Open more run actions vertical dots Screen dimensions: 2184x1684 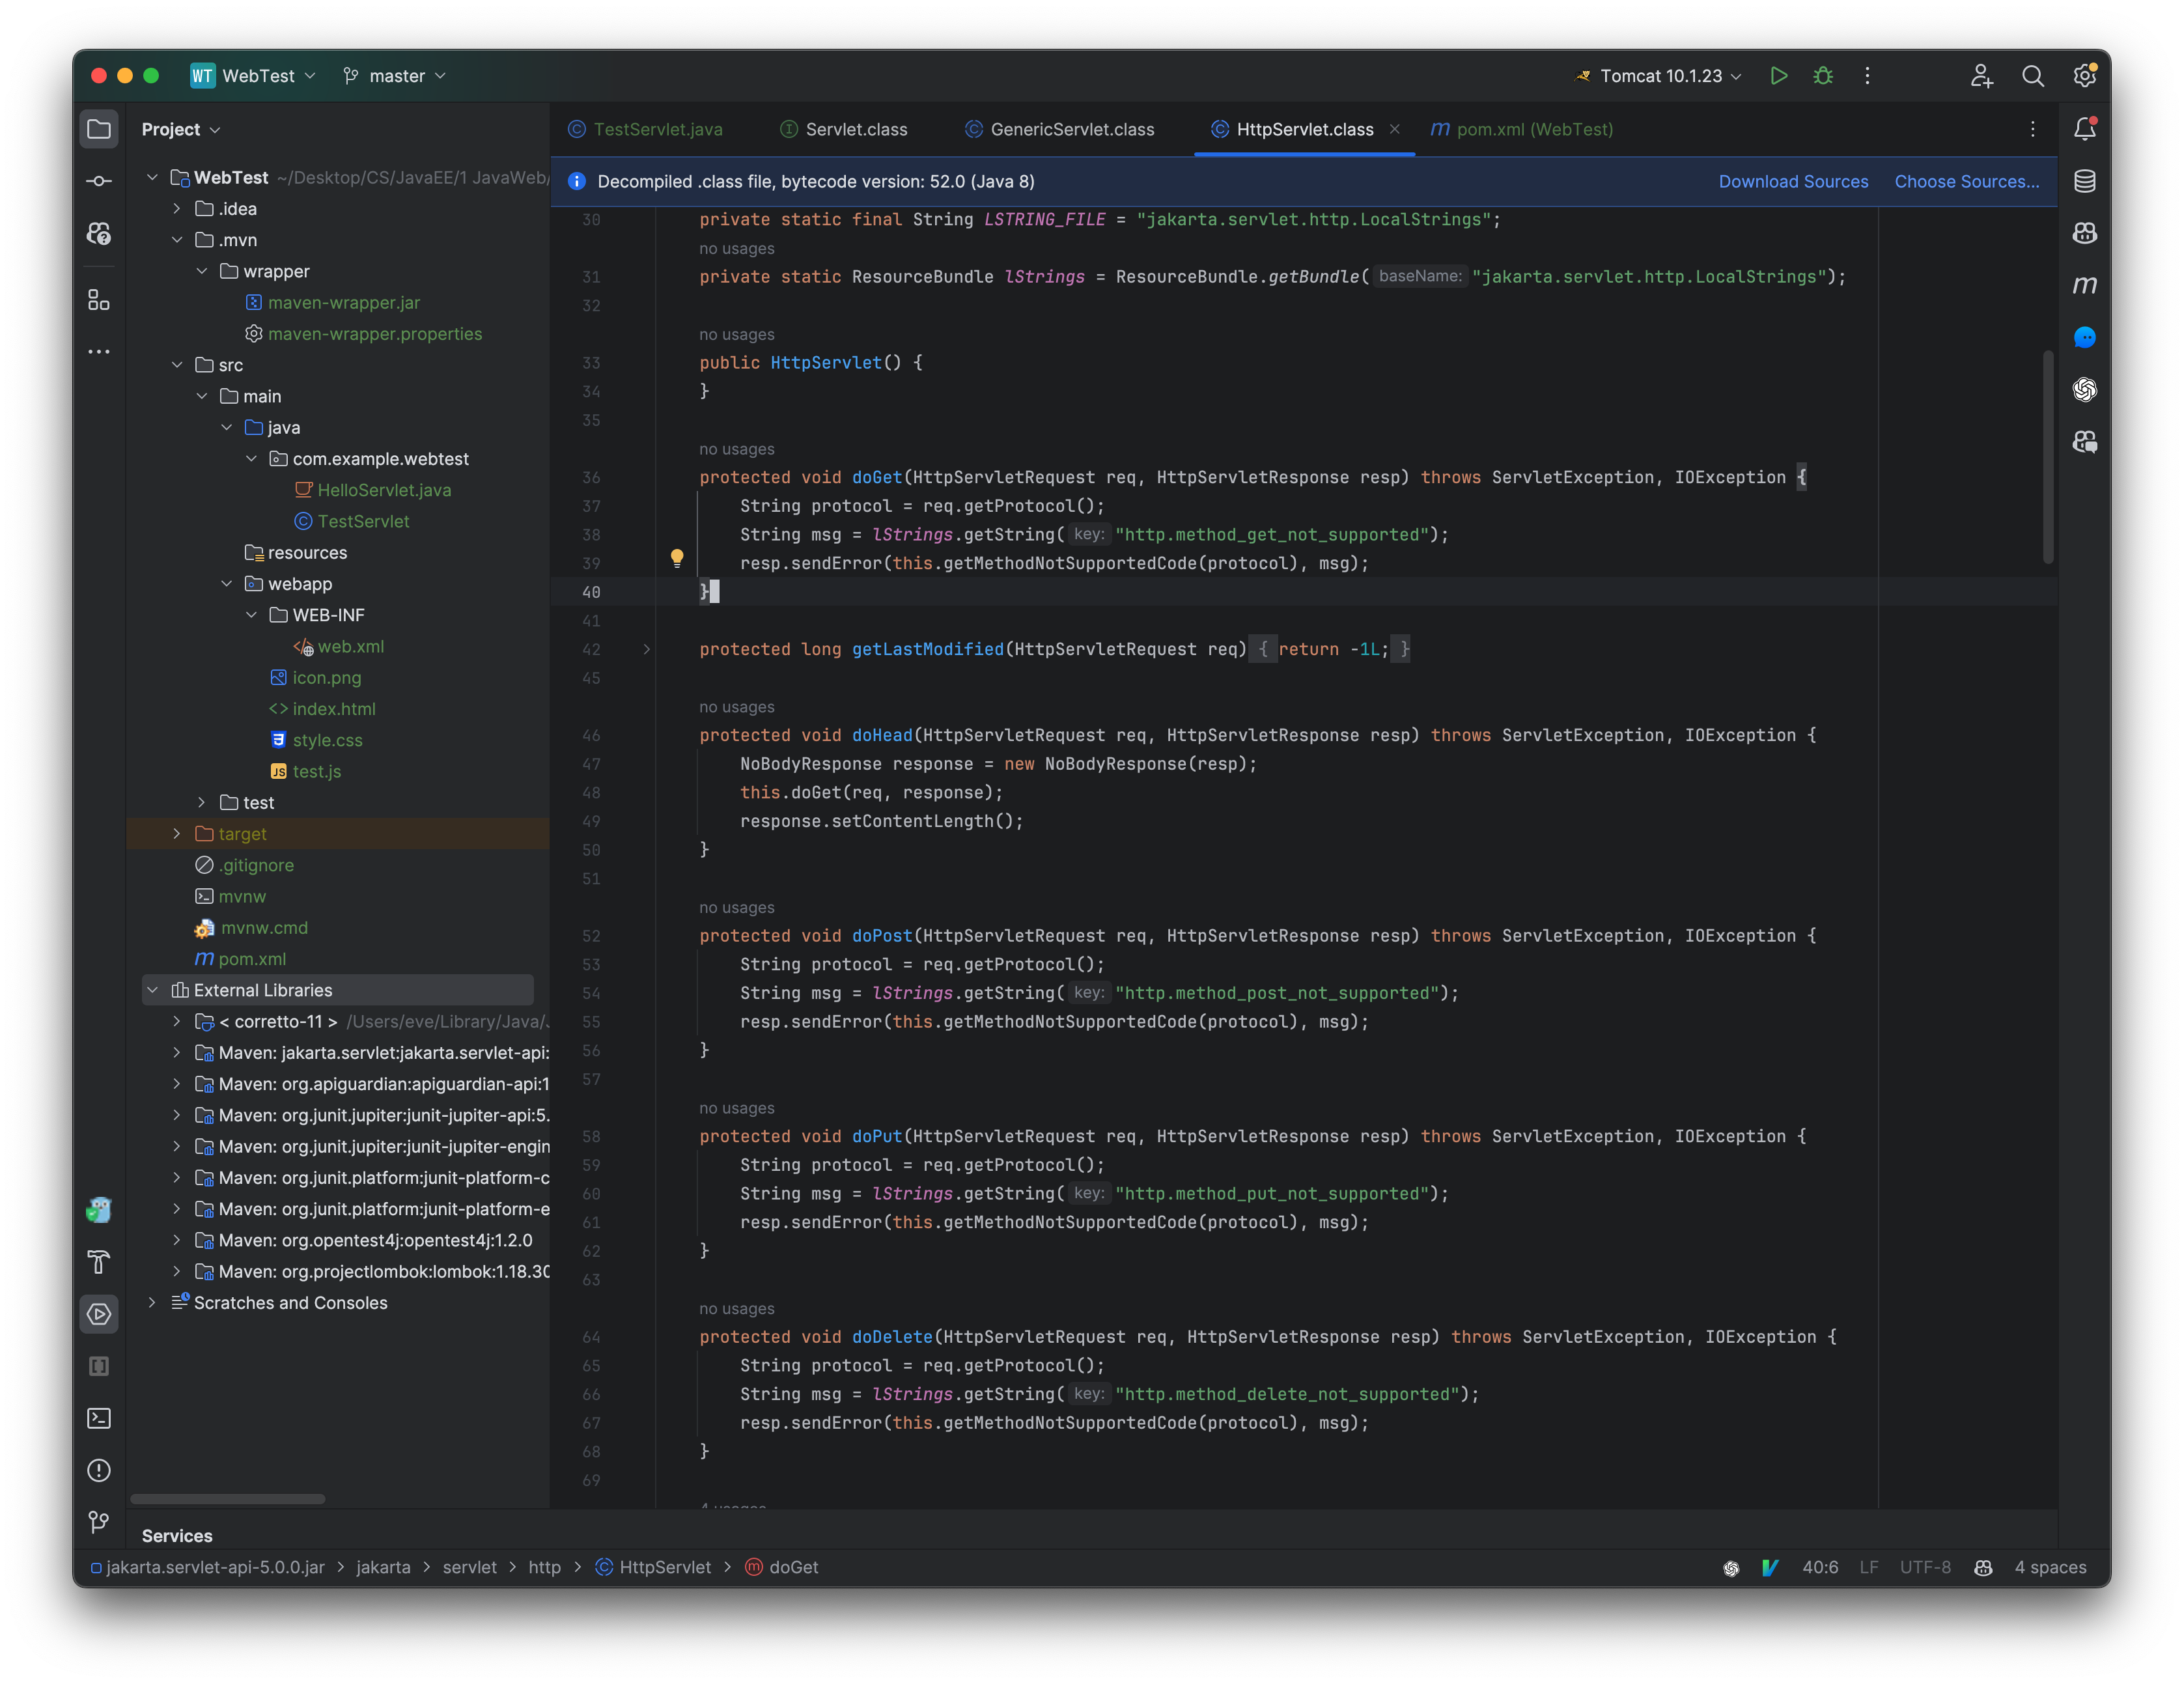(x=1867, y=76)
